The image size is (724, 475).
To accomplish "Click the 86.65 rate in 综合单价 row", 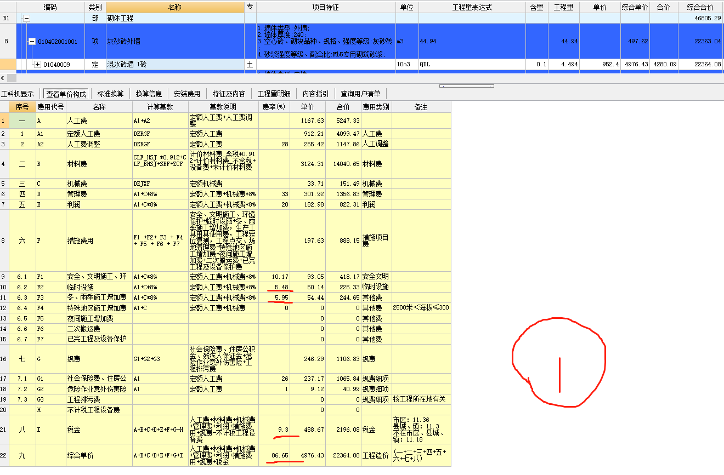I will coord(274,455).
